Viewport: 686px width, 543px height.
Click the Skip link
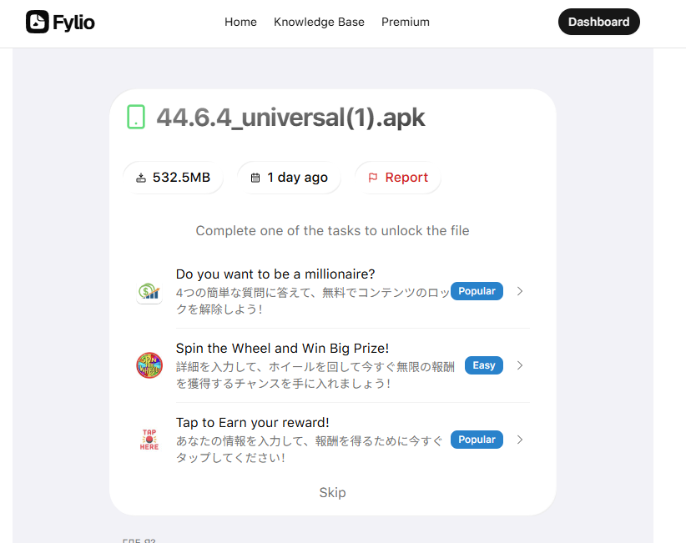point(332,492)
